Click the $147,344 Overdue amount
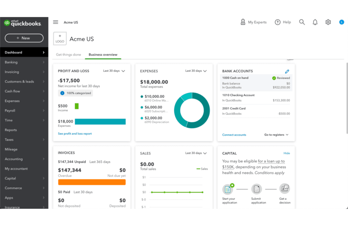The height and width of the screenshot is (232, 348). 70,170
